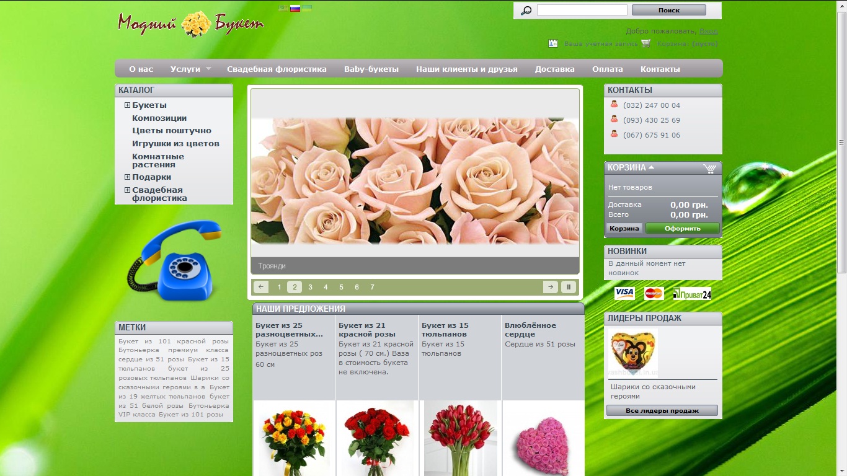Switch language using the Russian flag
847x476 pixels.
point(295,9)
